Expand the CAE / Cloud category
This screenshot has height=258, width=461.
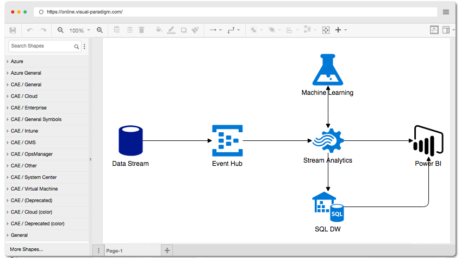pos(47,96)
